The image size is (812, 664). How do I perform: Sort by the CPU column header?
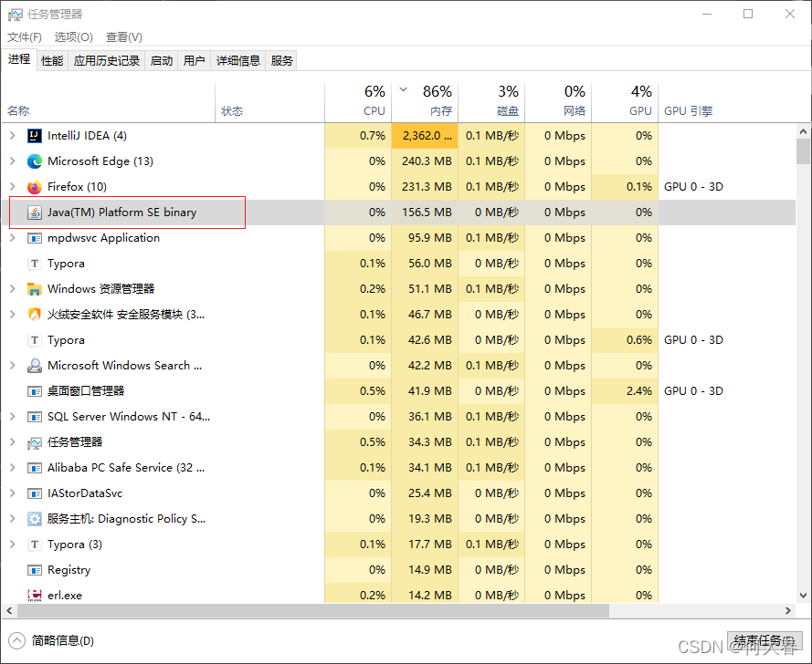(358, 102)
